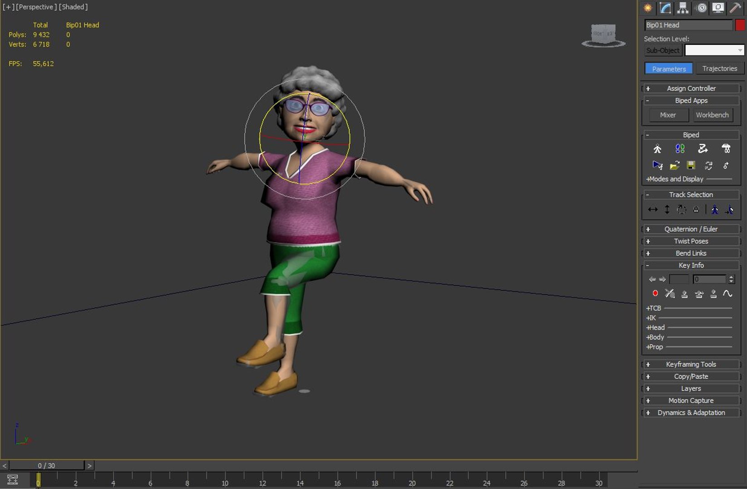Expand Prop section in Key Info
Viewport: 747px width, 489px height.
click(x=655, y=347)
